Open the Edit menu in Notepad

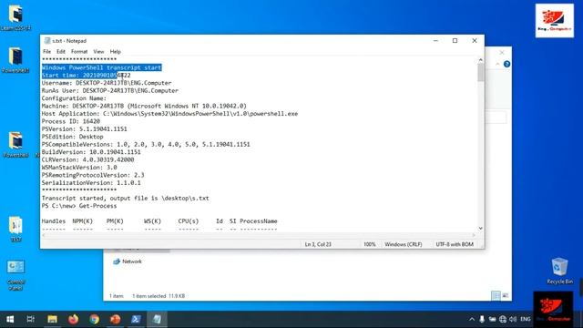61,52
